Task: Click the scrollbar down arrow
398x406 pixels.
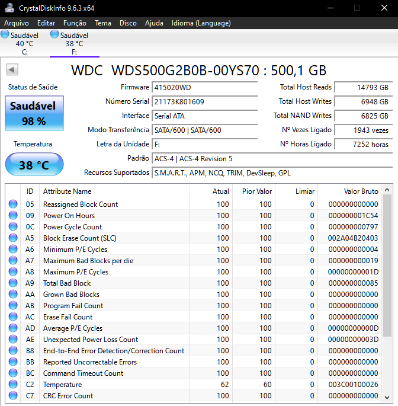Action: pos(387,398)
